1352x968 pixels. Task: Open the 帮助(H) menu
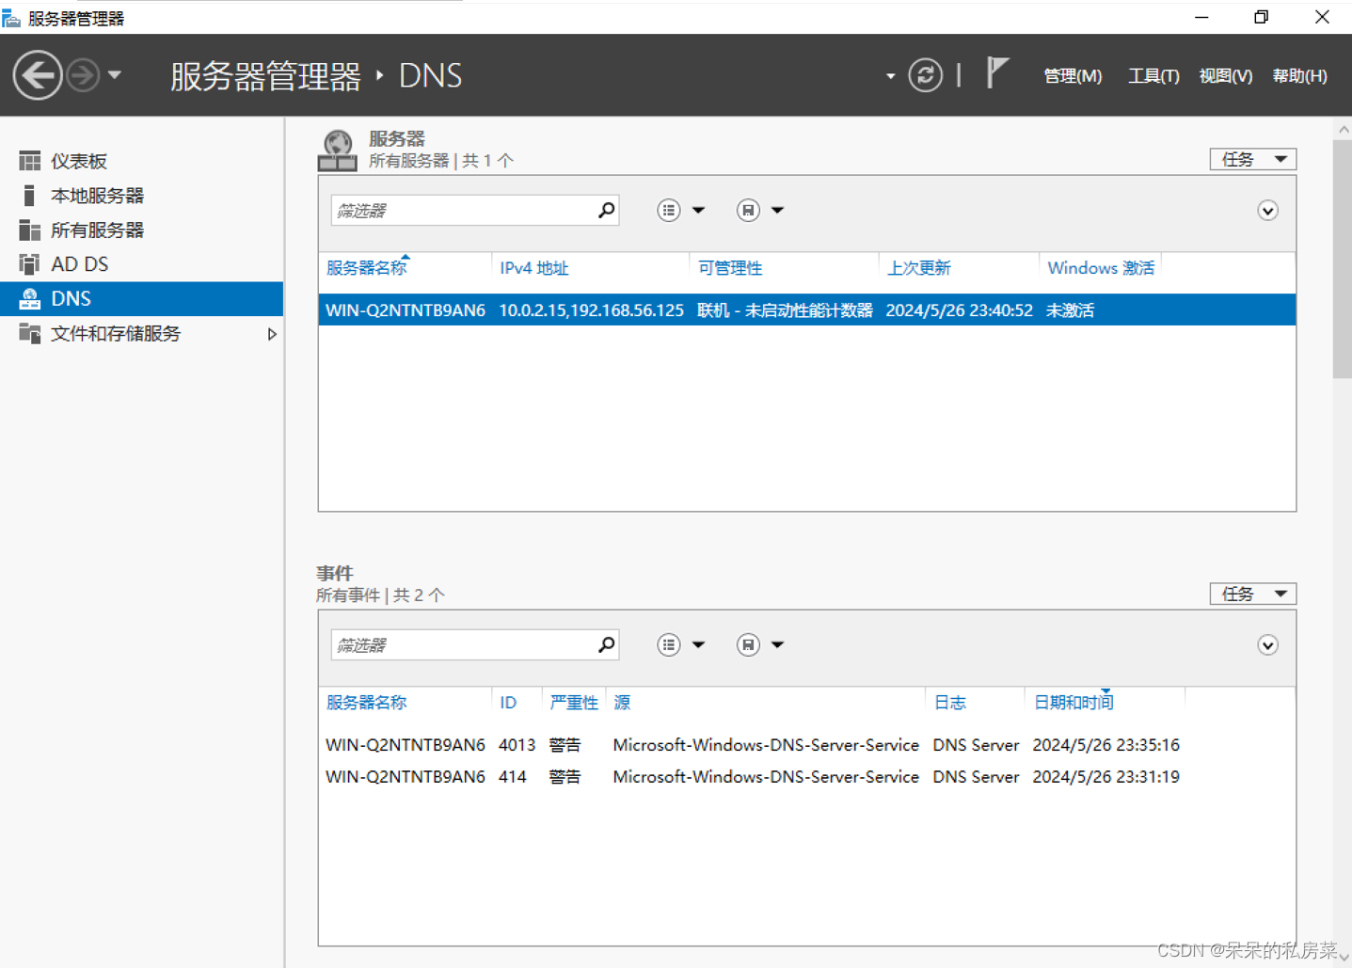coord(1299,76)
